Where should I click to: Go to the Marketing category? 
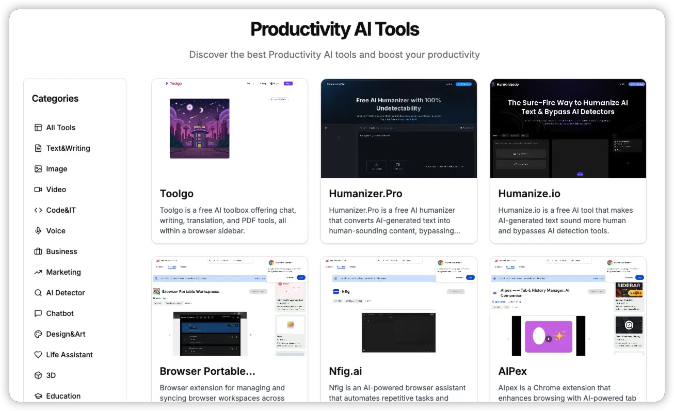(x=63, y=272)
